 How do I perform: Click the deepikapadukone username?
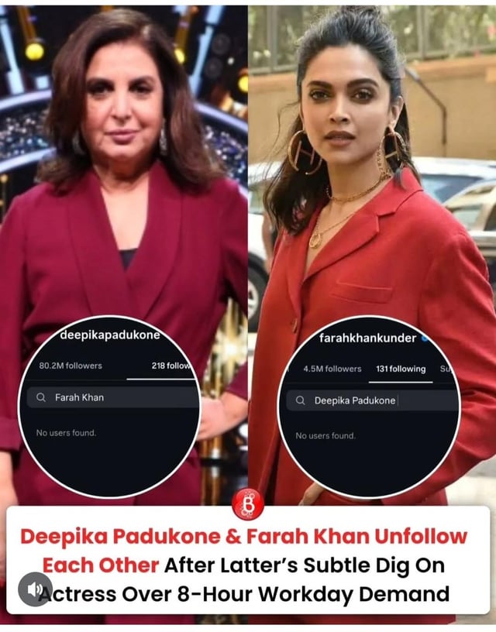[110, 335]
